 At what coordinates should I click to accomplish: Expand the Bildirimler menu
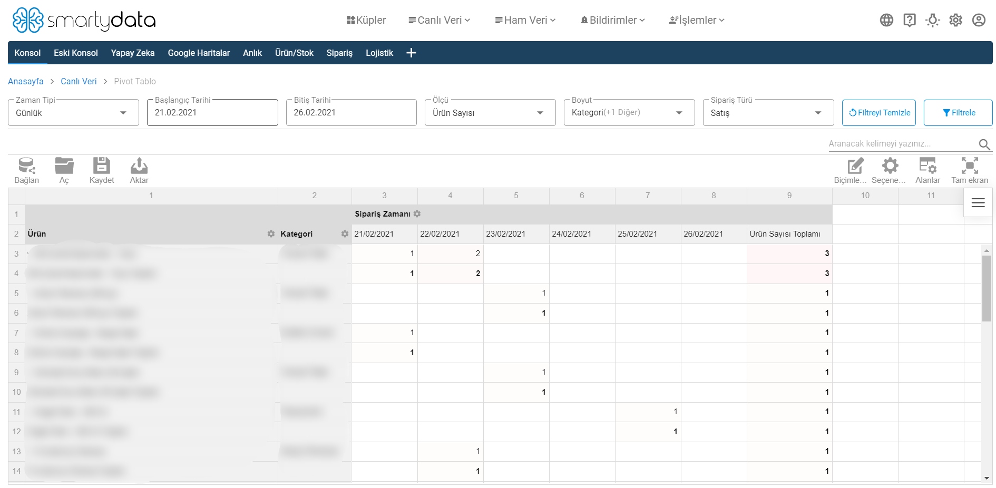click(x=613, y=20)
